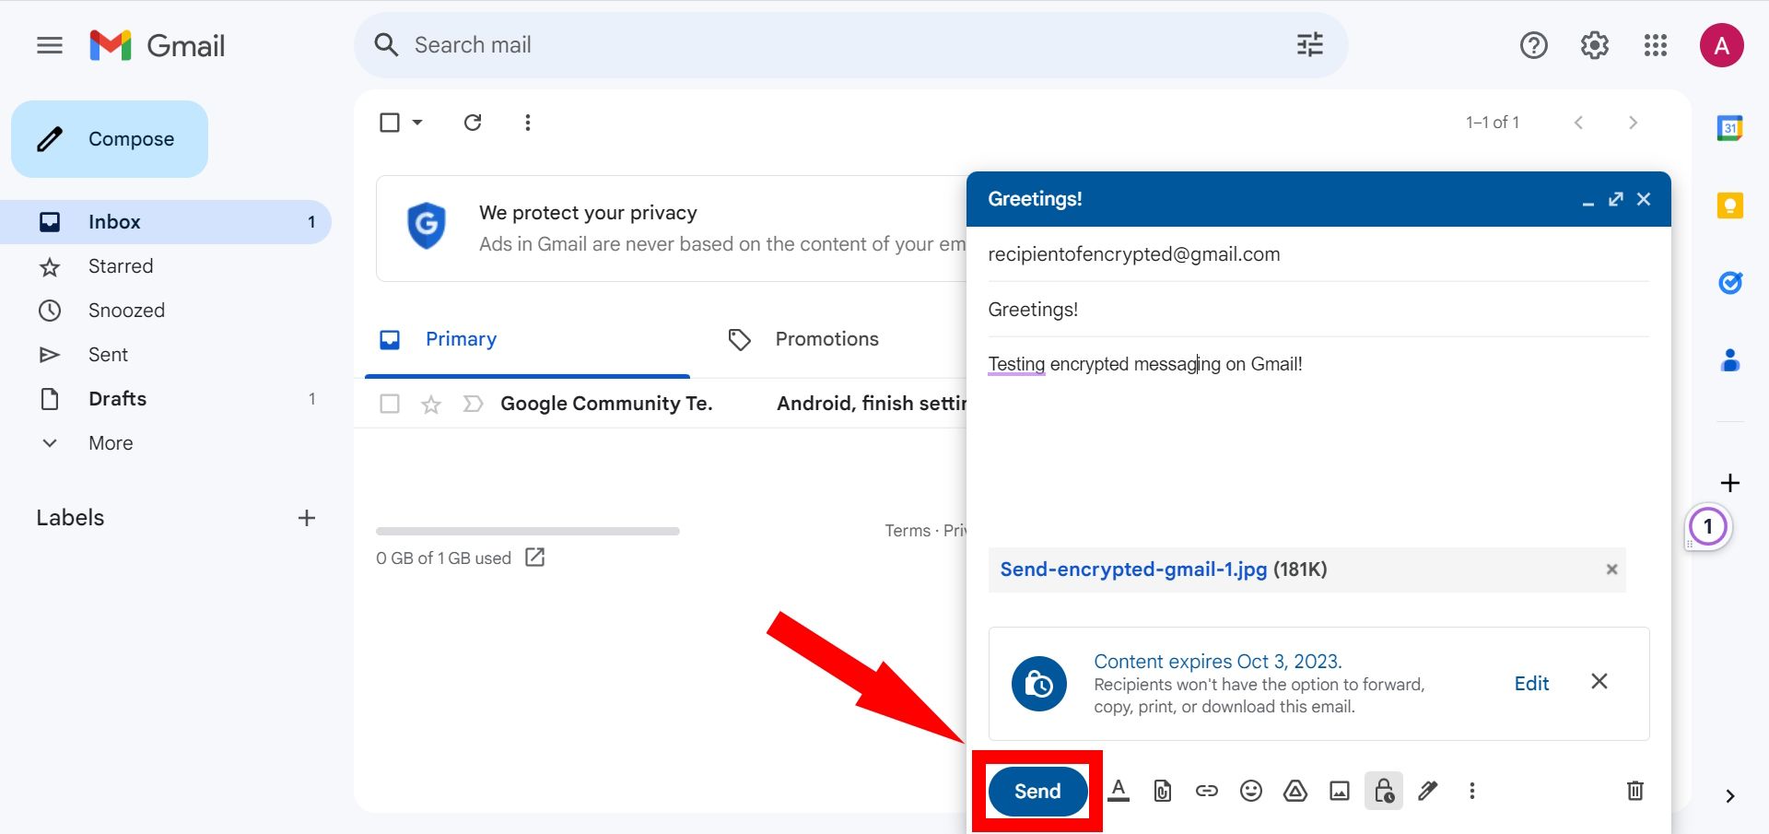Open the Inbox folder

166,222
